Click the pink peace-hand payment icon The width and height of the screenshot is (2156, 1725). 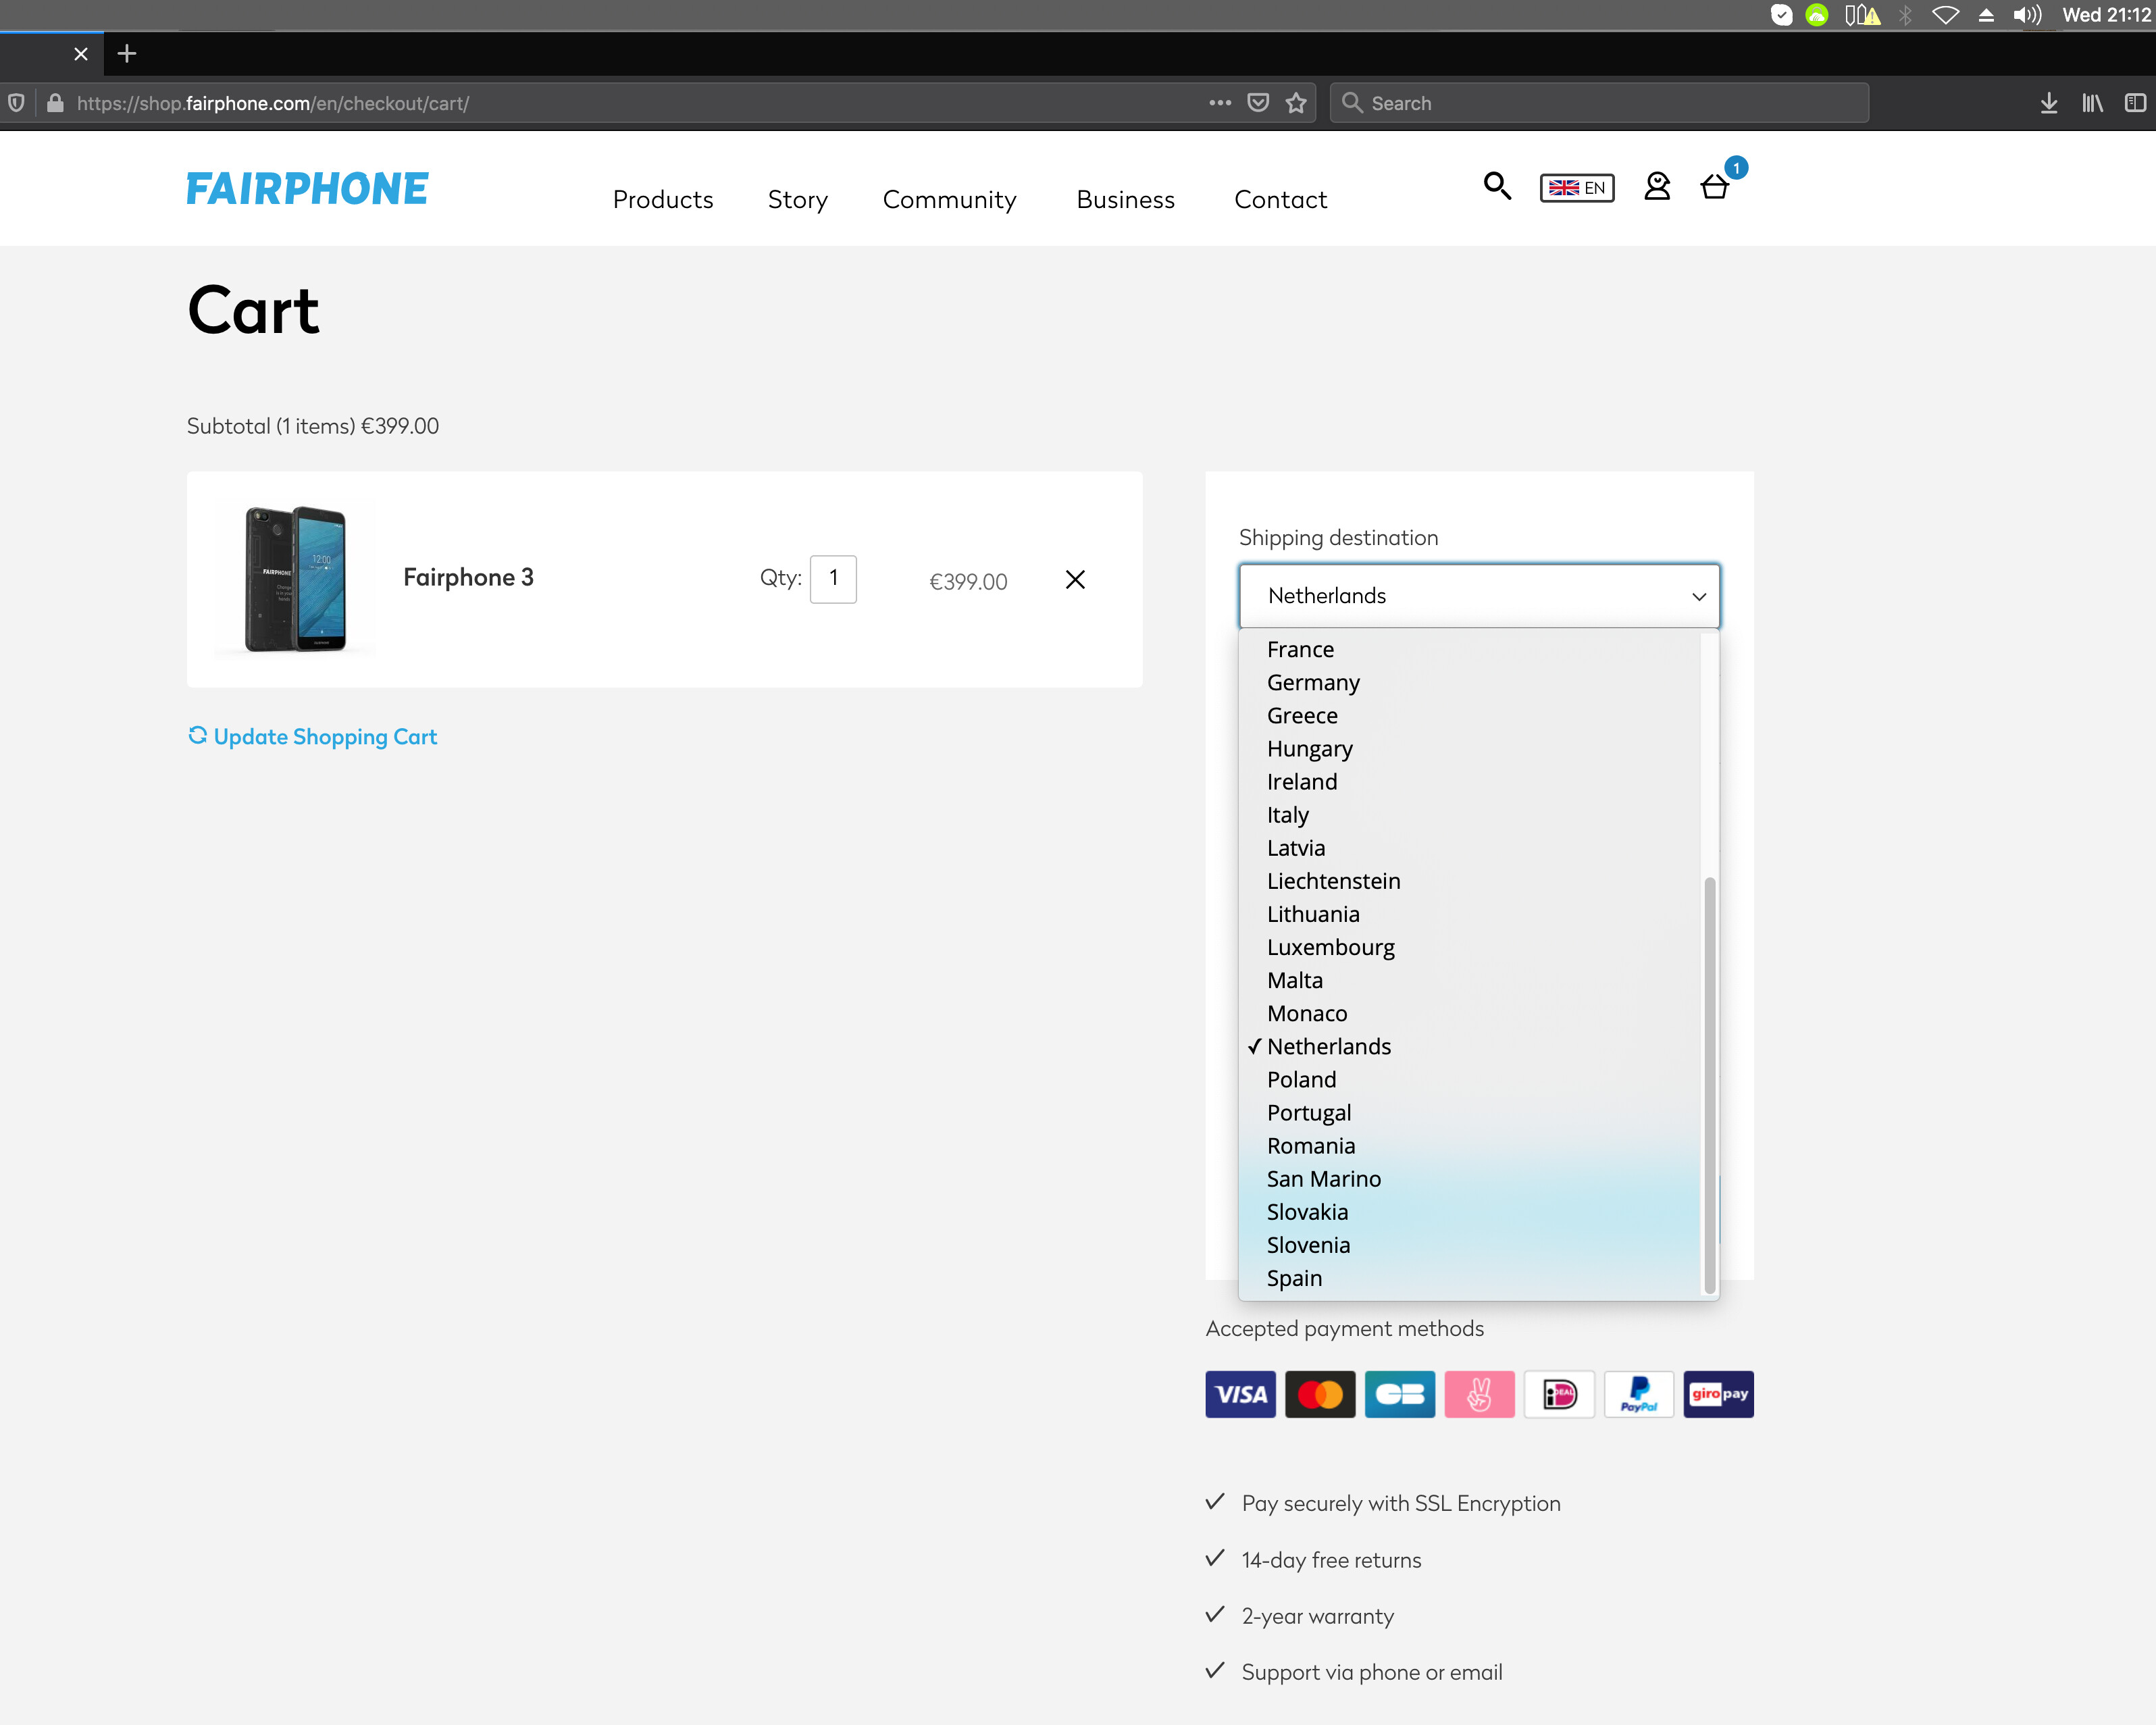[1479, 1394]
